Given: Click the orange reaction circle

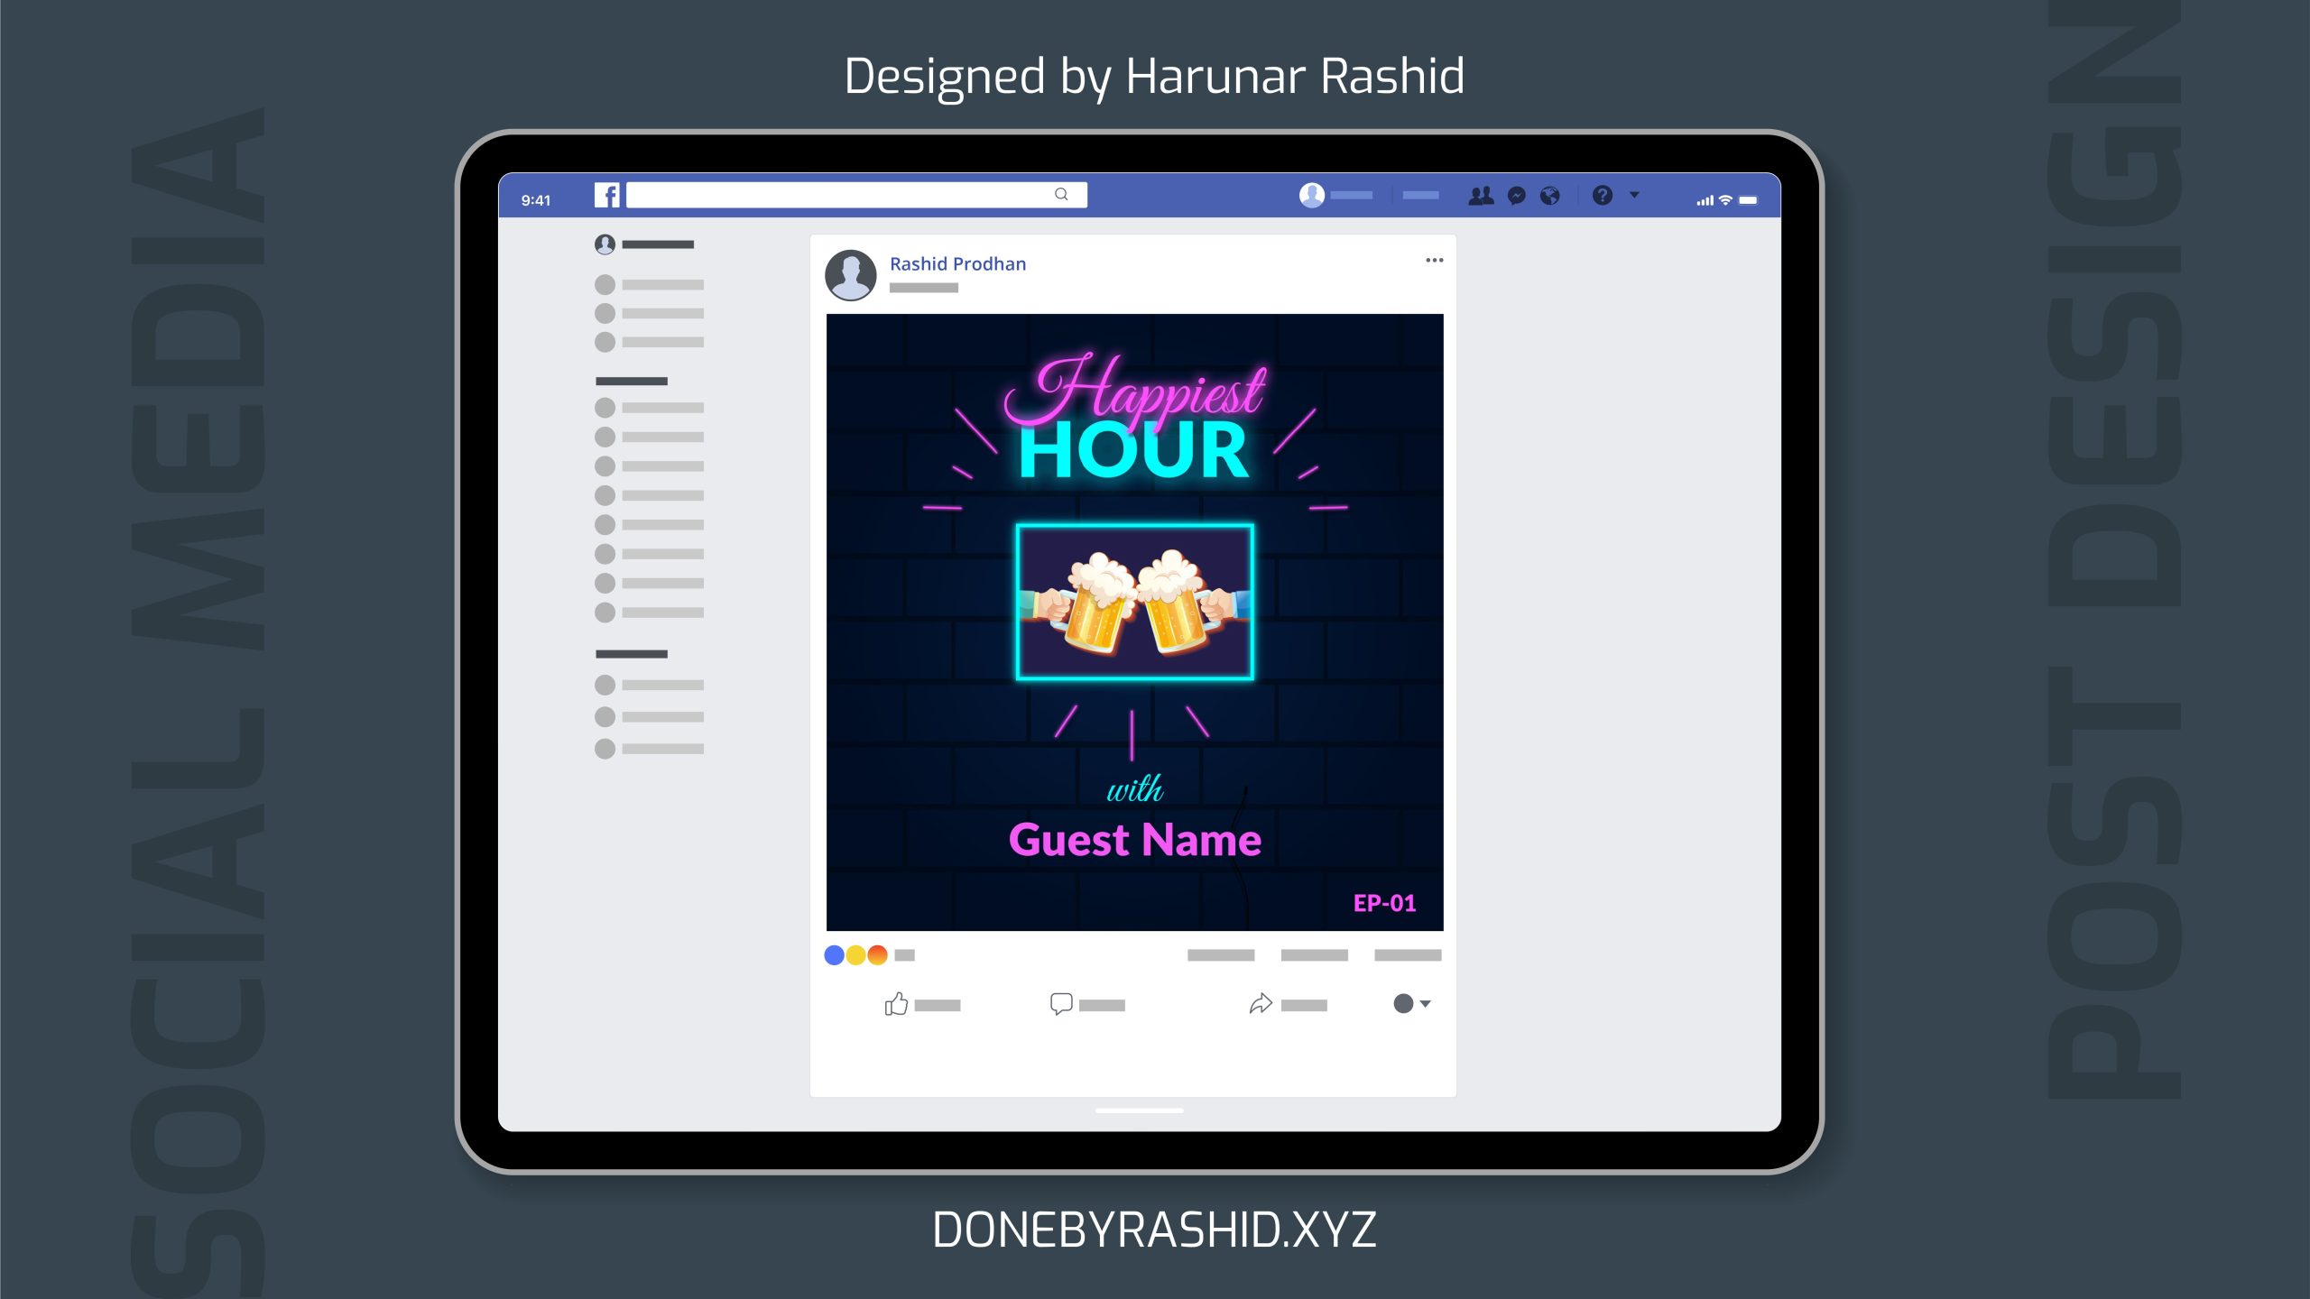Looking at the screenshot, I should click(x=877, y=955).
